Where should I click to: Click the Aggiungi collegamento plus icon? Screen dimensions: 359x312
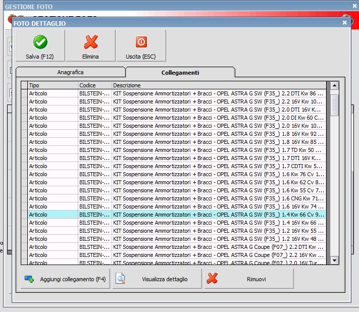click(29, 279)
